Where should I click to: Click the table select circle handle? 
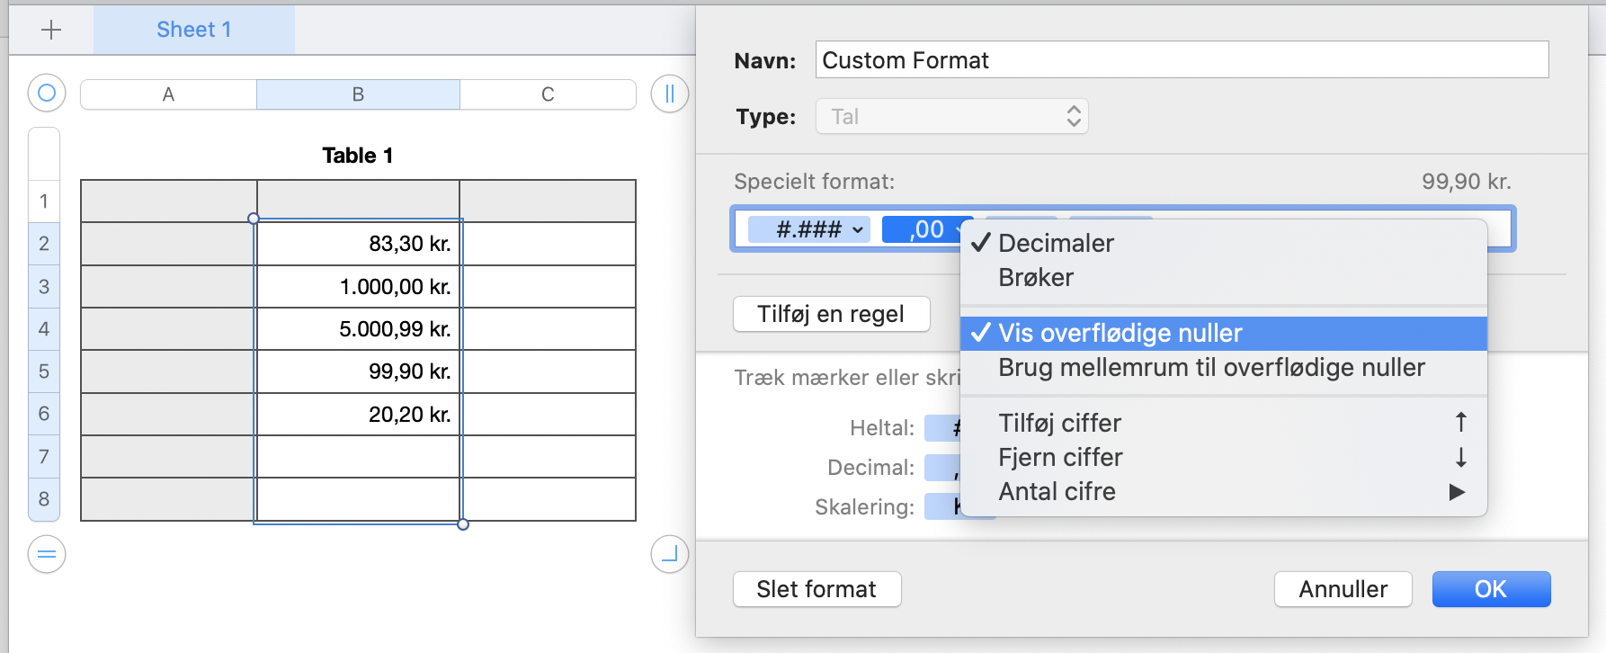click(x=47, y=93)
